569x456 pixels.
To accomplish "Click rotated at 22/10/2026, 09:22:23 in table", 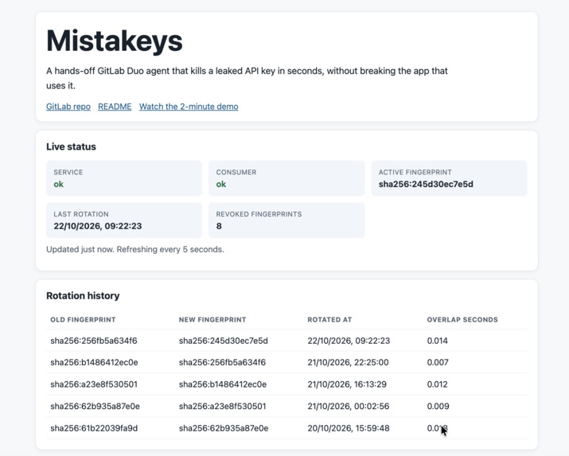I will coord(349,341).
